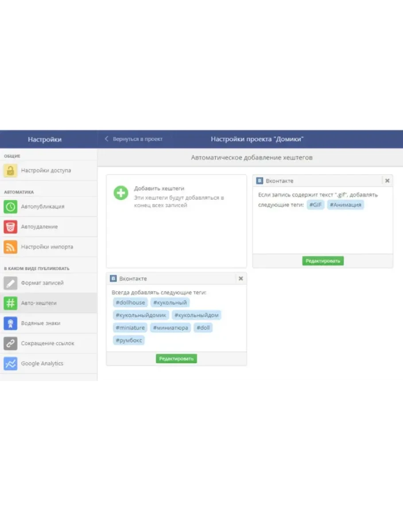Image resolution: width=403 pixels, height=511 pixels.
Task: Click the #Анимация hashtag chip
Action: coord(345,205)
